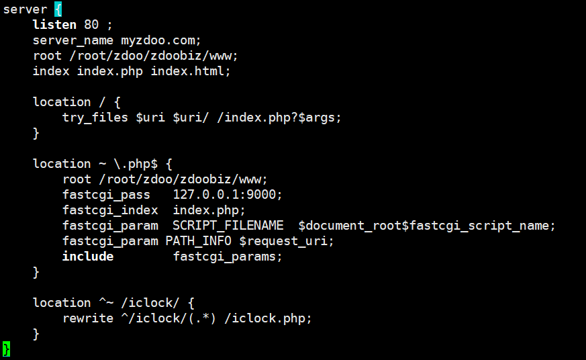
Task: Click the port number 80
Action: (91, 25)
